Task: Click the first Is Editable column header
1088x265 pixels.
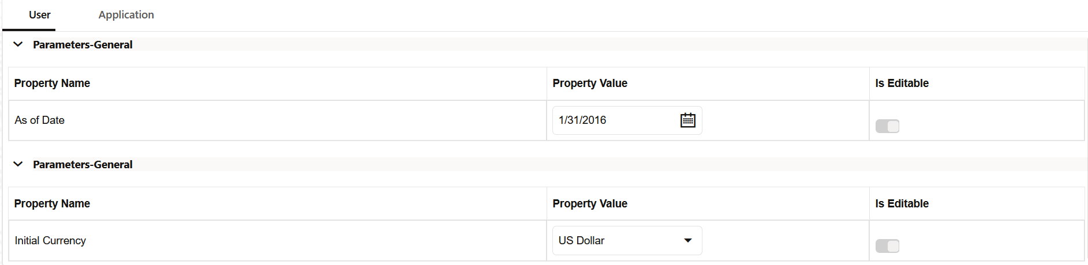Action: click(902, 83)
